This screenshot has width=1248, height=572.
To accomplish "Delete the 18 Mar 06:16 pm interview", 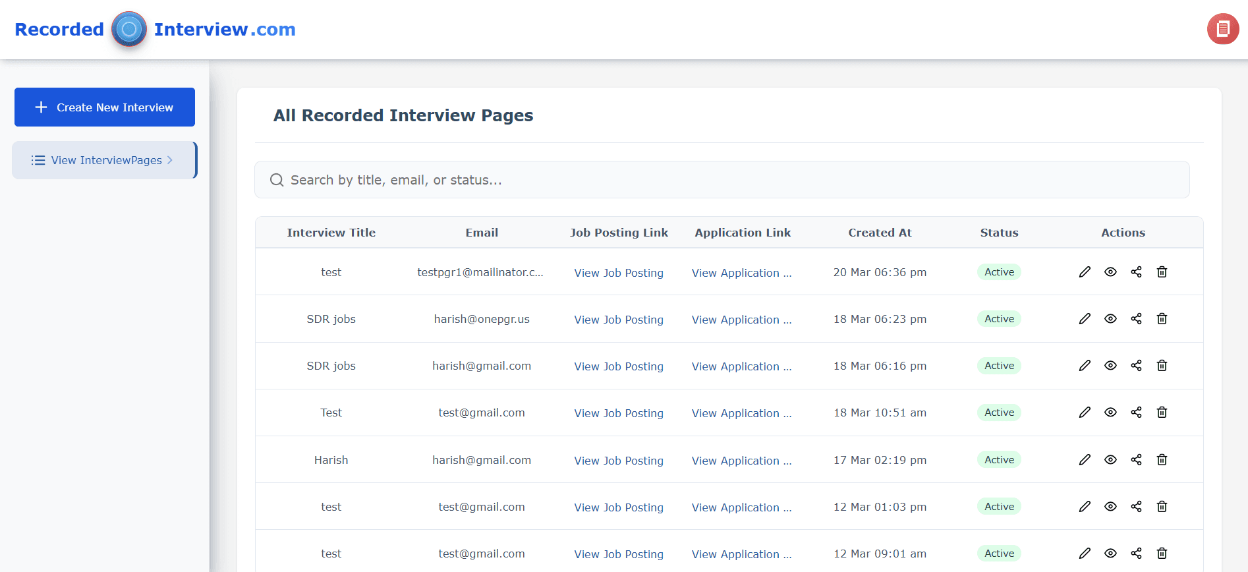I will tap(1162, 366).
